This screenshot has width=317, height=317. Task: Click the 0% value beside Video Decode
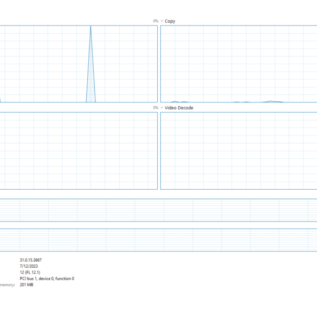click(x=156, y=108)
